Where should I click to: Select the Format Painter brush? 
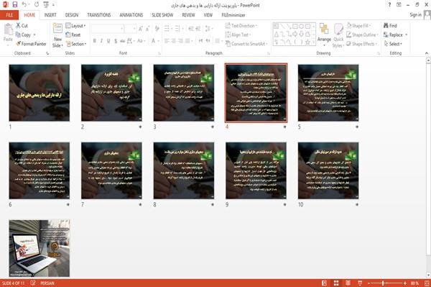pos(19,44)
